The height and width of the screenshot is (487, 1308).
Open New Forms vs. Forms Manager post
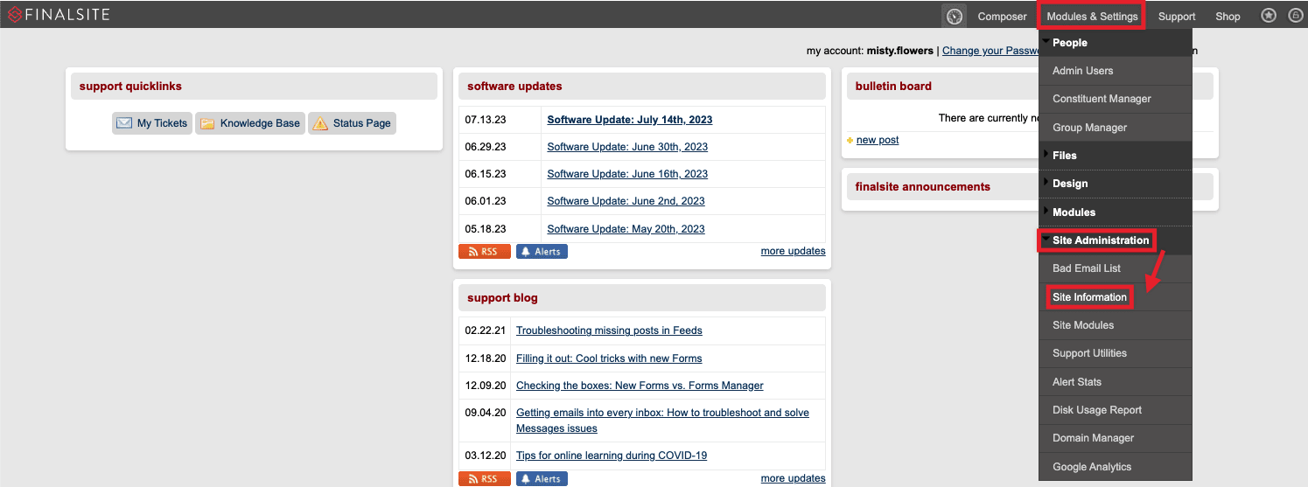coord(640,386)
